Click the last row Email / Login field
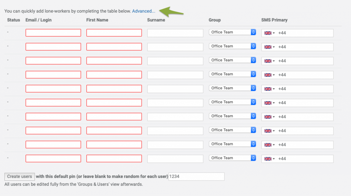The image size is (351, 196). 53,159
